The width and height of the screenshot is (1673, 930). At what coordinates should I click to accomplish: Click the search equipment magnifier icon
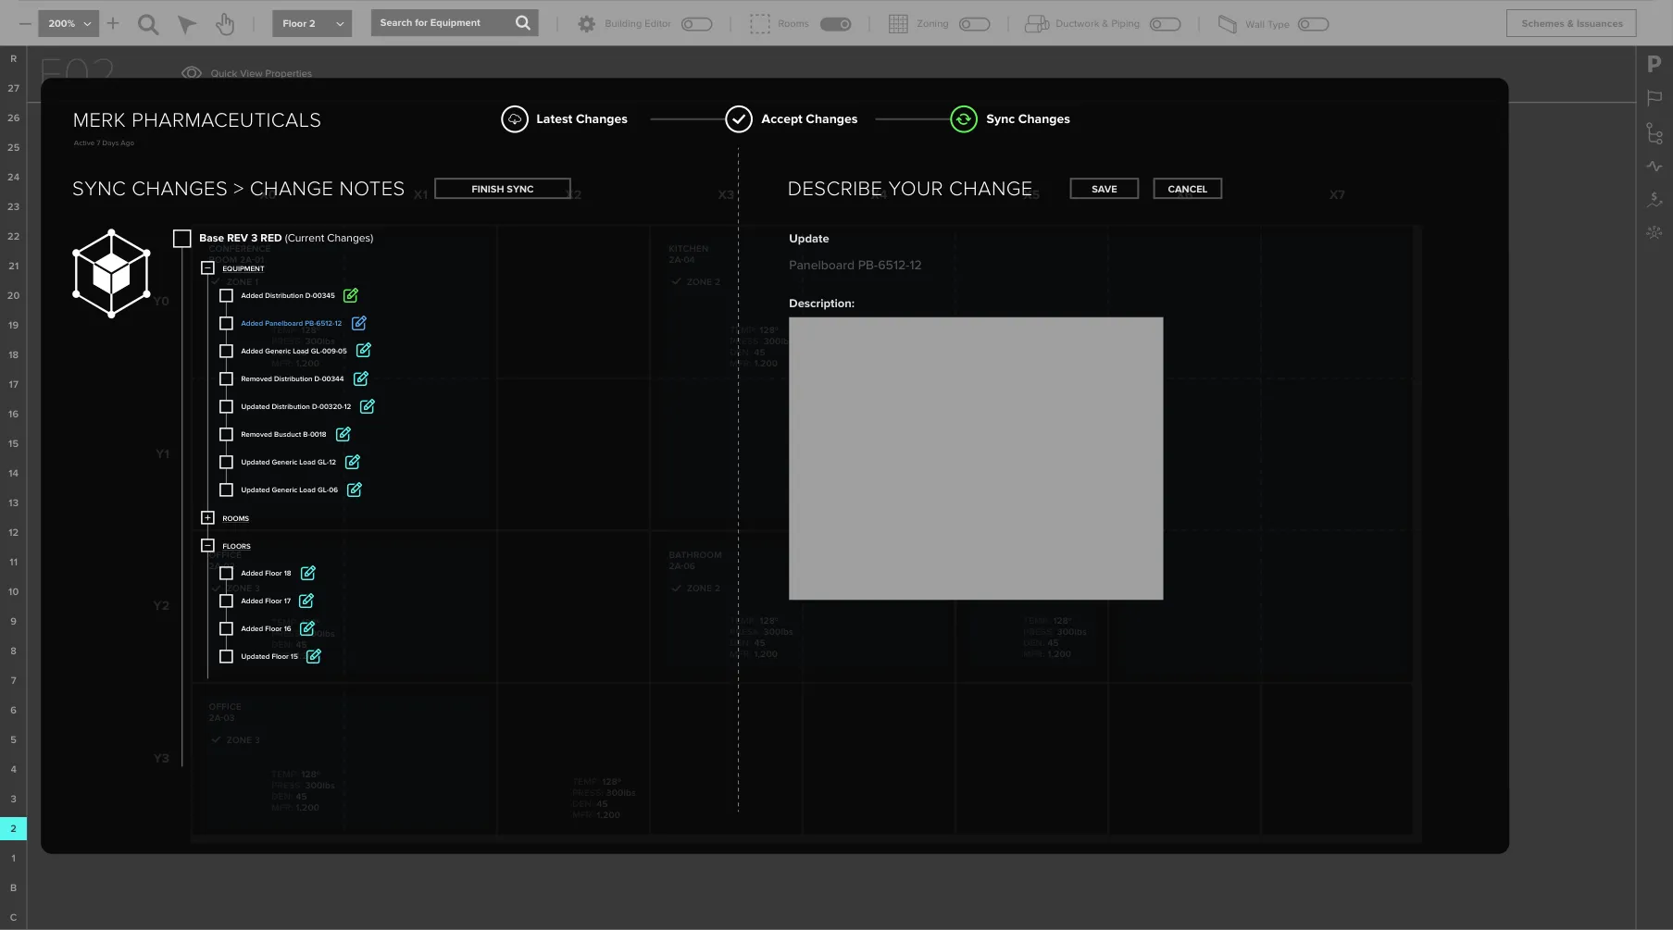point(523,23)
